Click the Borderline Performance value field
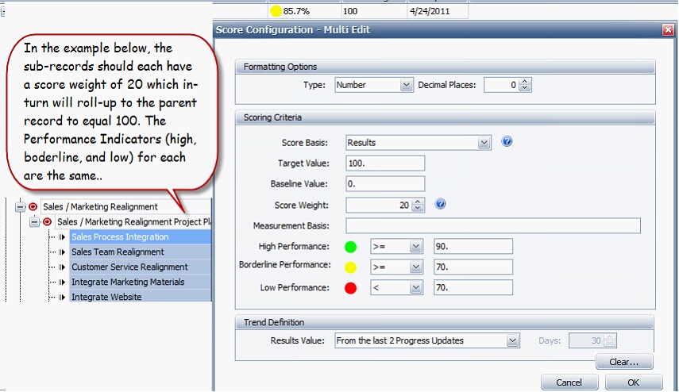Image resolution: width=679 pixels, height=392 pixels. tap(473, 267)
